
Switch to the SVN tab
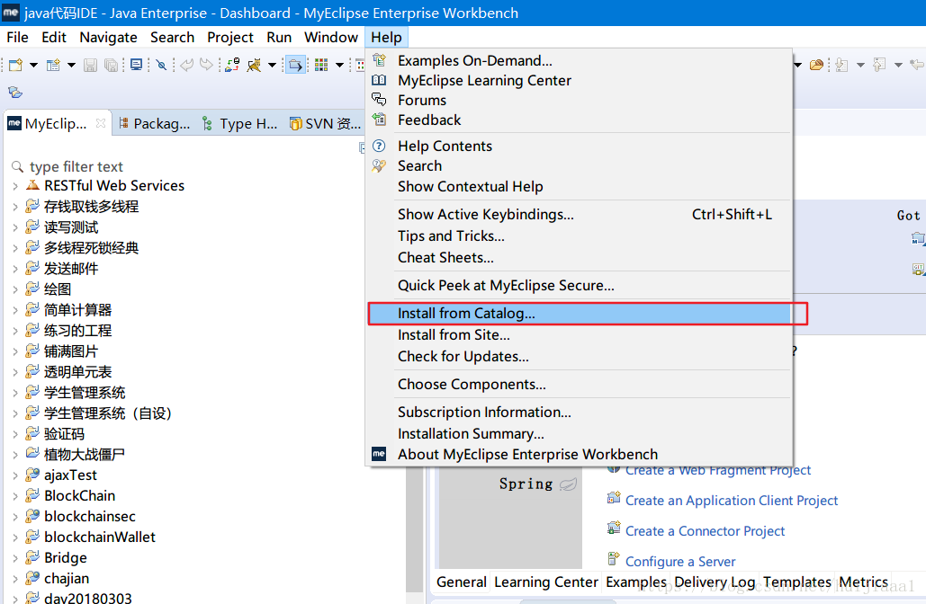click(325, 123)
